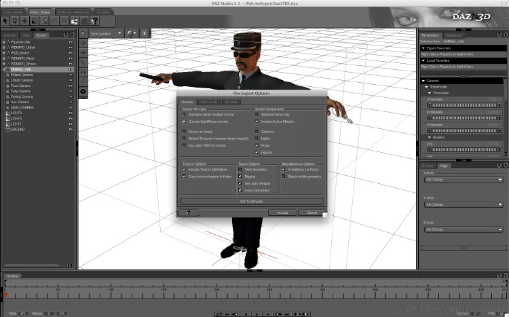Open the Face Camera view dropdown
This screenshot has height=317, width=509.
click(x=107, y=33)
